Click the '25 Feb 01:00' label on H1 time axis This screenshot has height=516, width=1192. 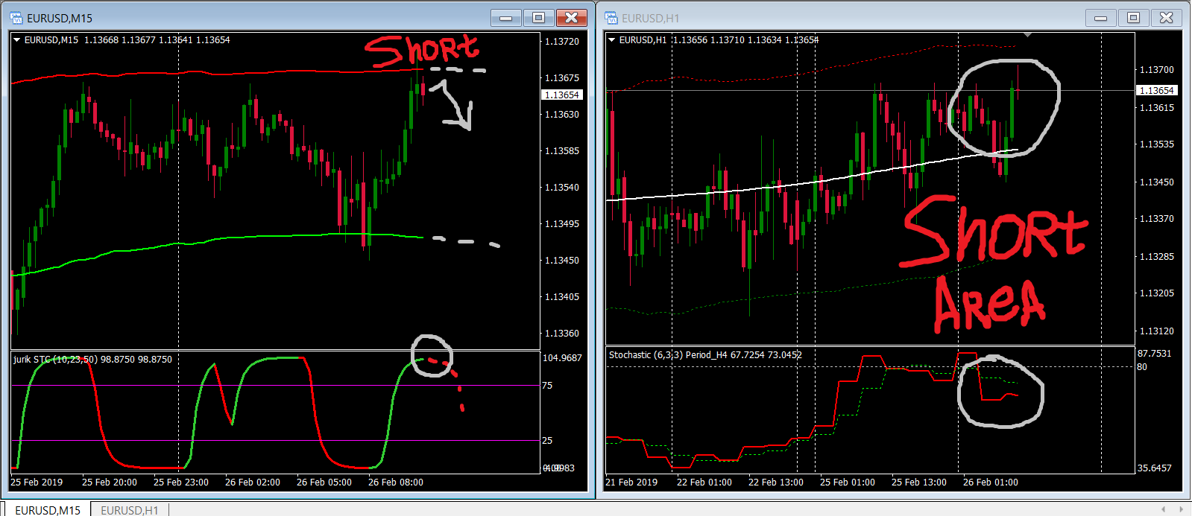click(848, 482)
